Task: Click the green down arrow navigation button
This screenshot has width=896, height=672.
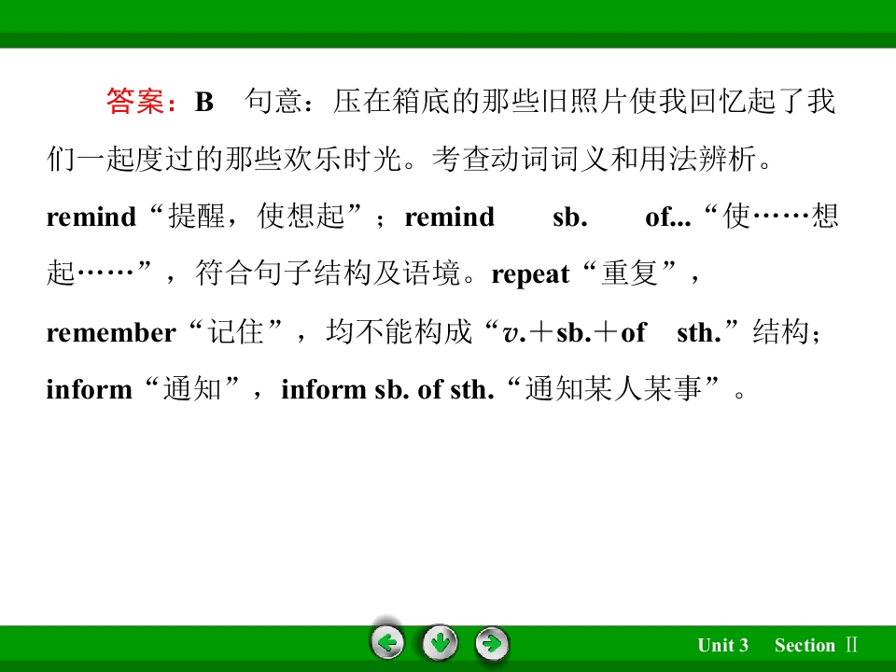Action: click(x=440, y=643)
